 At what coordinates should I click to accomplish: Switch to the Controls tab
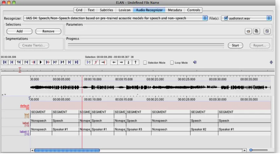[193, 10]
